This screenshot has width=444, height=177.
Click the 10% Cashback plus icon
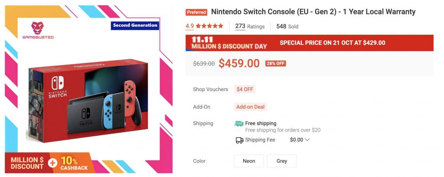coord(52,163)
